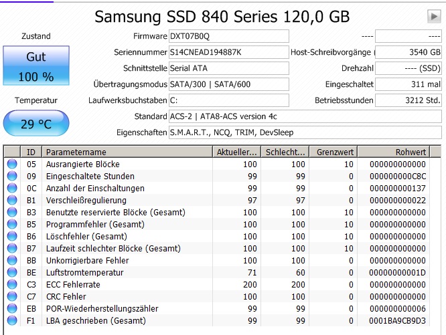This screenshot has height=335, width=446.
Task: Click the empty field next to ---- label
Action: click(408, 36)
